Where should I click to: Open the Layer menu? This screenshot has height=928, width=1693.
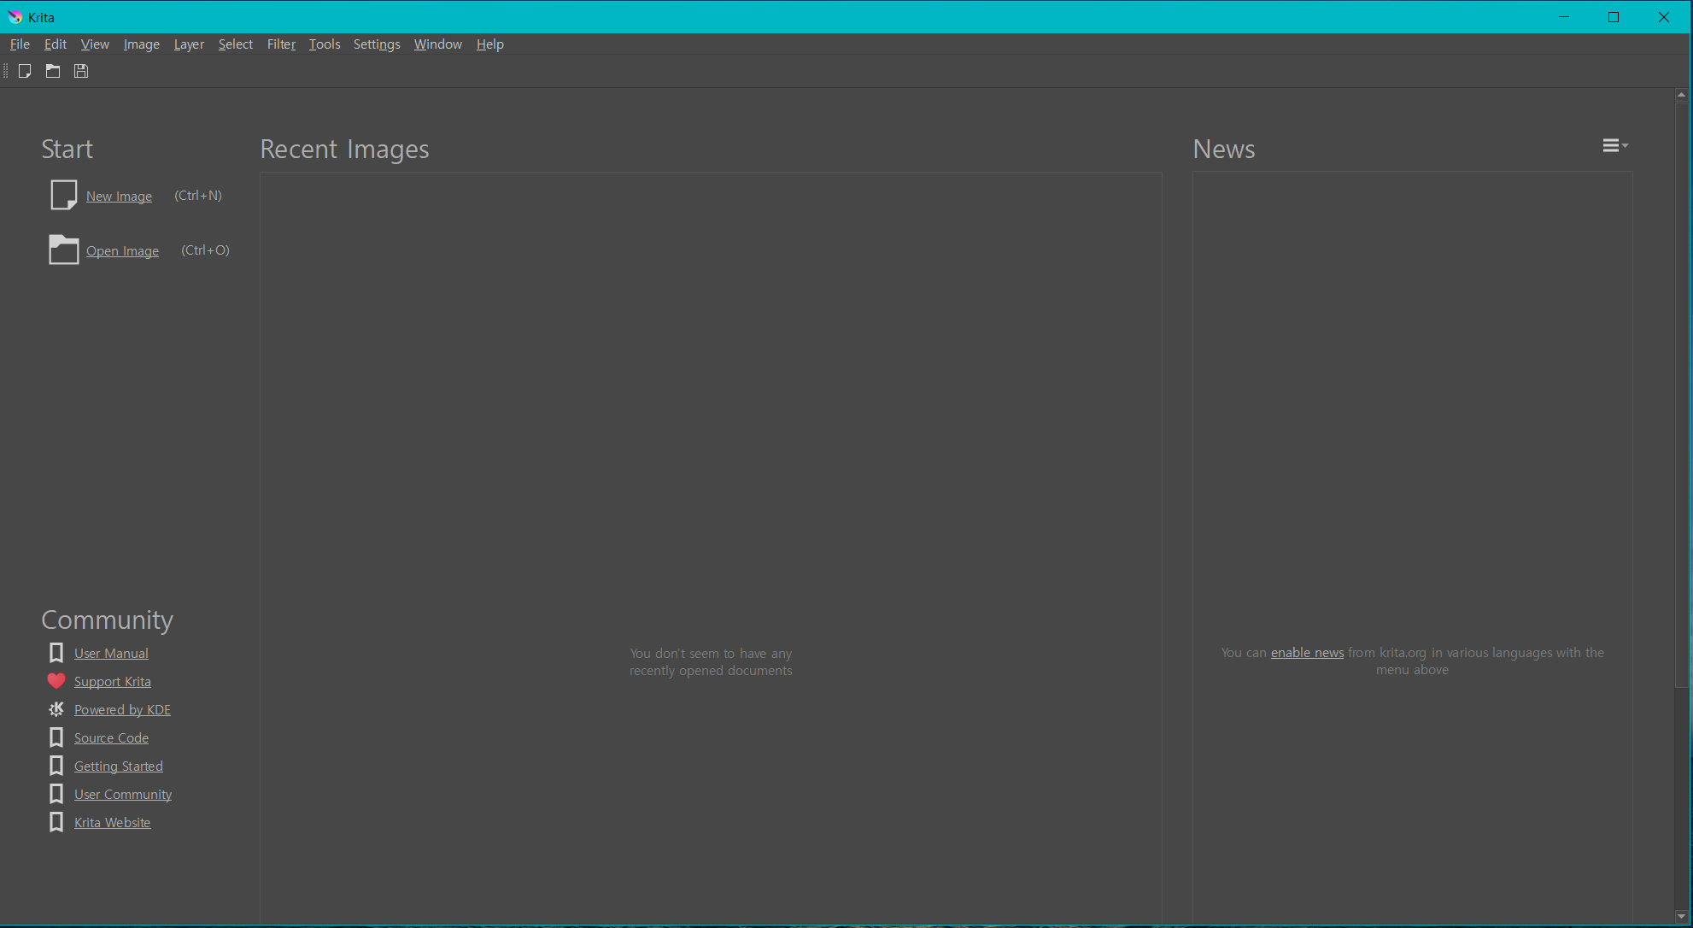(189, 44)
